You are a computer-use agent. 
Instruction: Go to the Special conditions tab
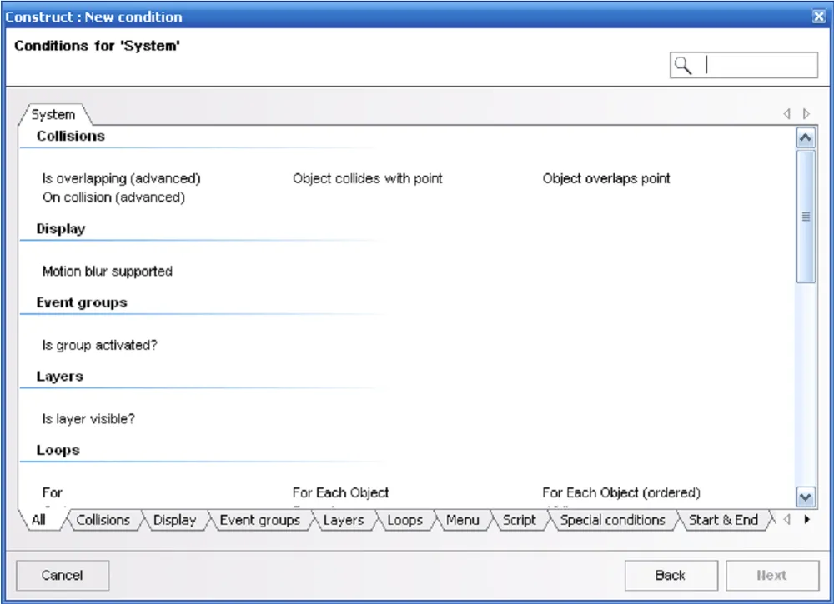pyautogui.click(x=613, y=520)
